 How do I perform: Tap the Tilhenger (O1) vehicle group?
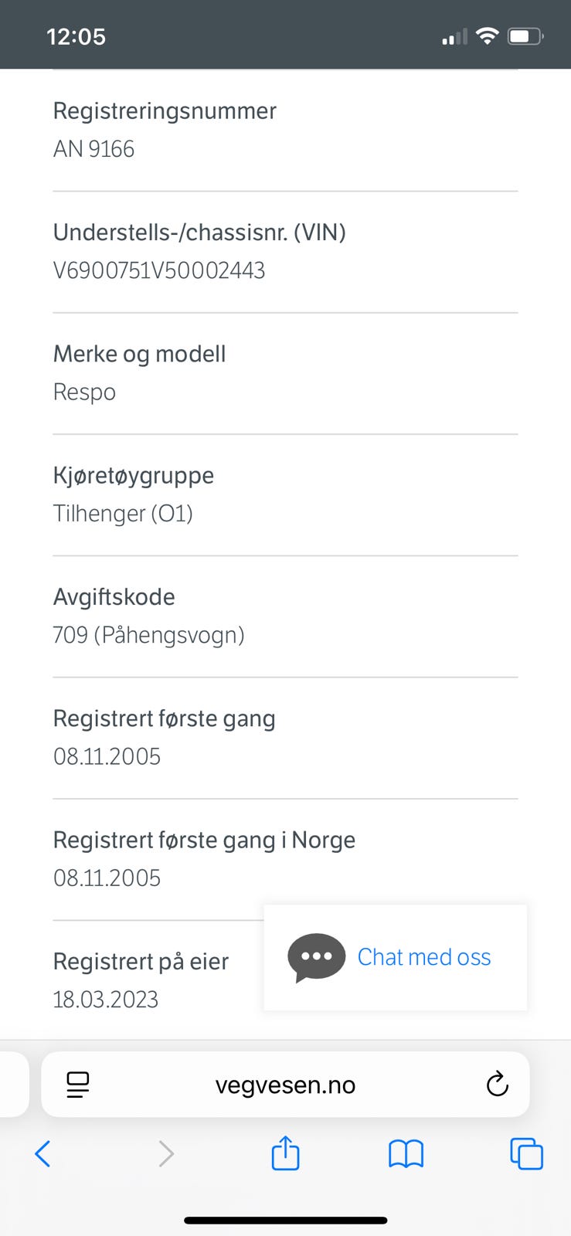pos(123,514)
